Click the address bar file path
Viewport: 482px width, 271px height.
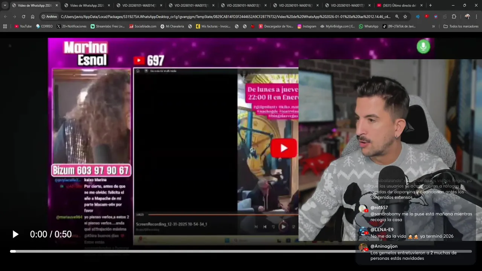[226, 17]
